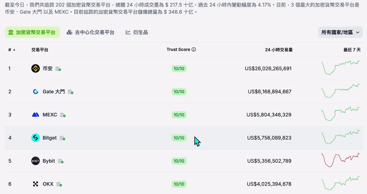This screenshot has height=194, width=367.
Task: Click the reserves badge next to MEXC
Action: point(63,115)
